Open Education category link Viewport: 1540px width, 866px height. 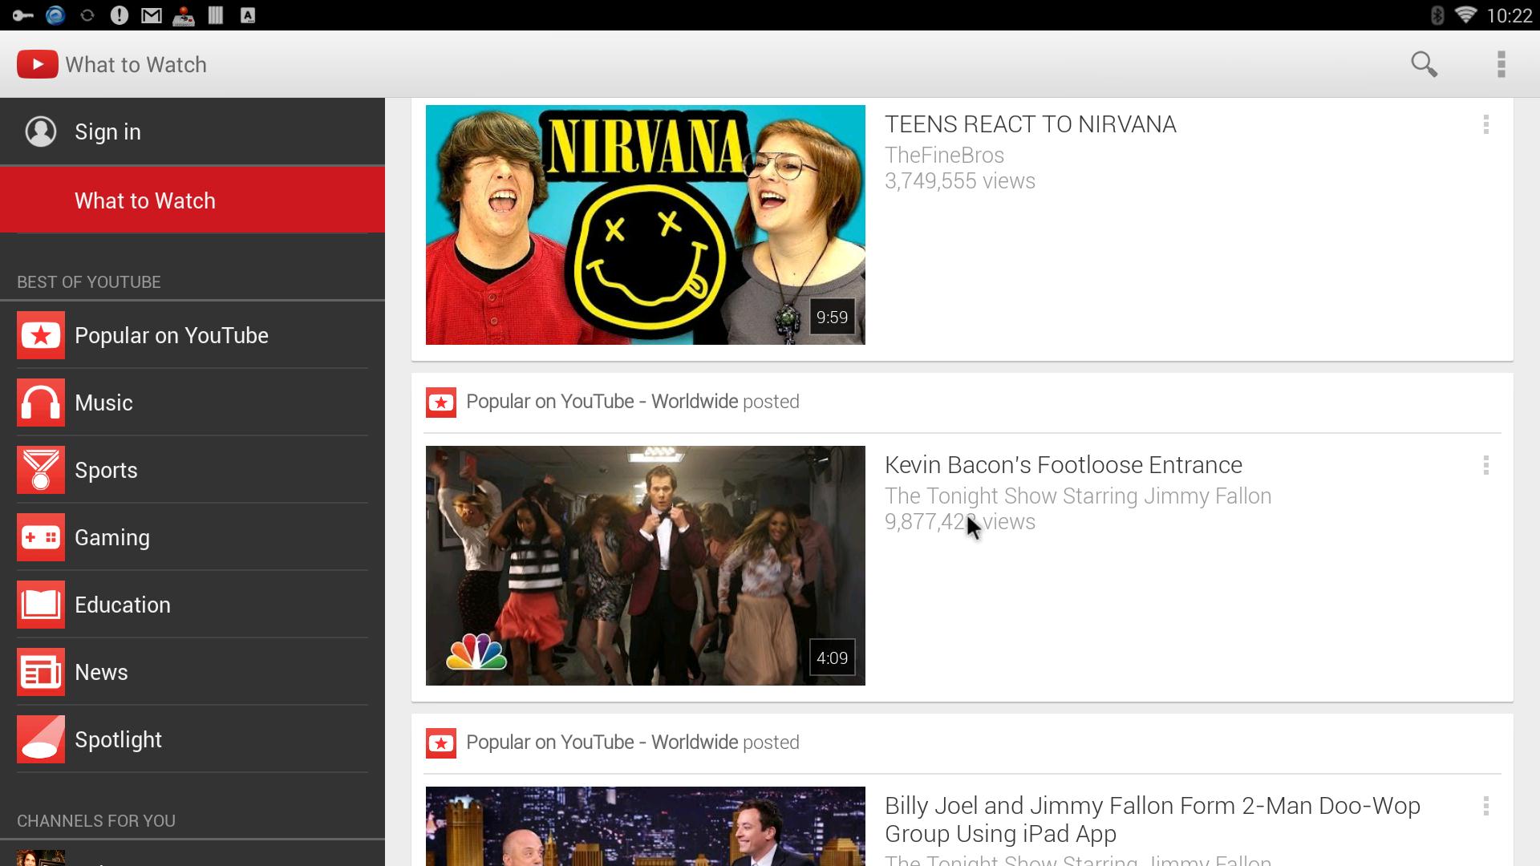pyautogui.click(x=123, y=604)
